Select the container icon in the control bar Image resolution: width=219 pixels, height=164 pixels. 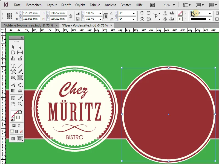click(165, 13)
